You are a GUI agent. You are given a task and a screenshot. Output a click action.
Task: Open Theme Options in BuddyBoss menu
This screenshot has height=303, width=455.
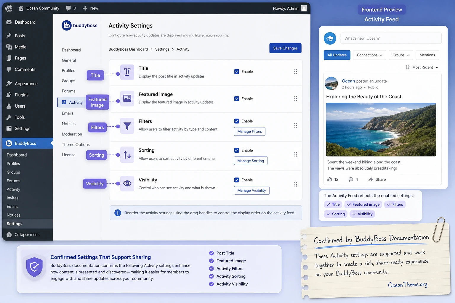point(76,145)
